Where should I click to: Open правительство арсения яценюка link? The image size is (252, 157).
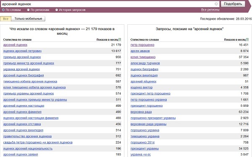(x=27, y=136)
